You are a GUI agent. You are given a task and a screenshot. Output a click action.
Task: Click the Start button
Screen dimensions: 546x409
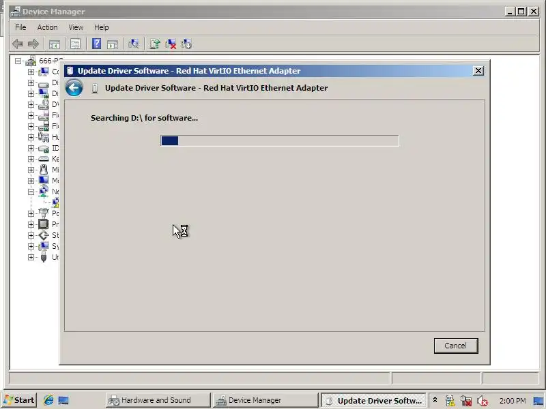point(20,400)
